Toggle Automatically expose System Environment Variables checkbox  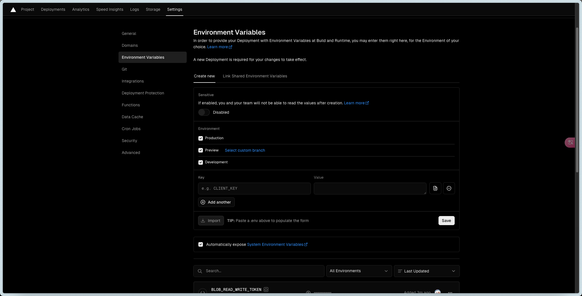[201, 244]
